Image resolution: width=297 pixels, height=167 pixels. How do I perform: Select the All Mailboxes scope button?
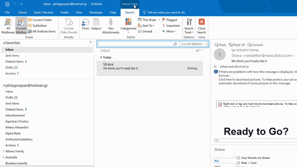8,26
